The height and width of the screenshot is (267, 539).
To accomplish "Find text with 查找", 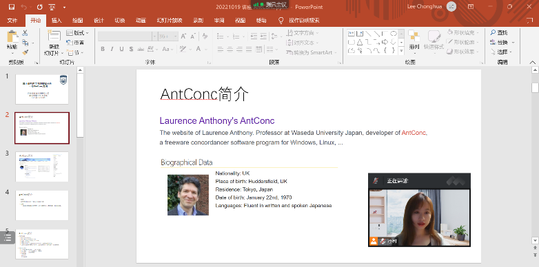I will coord(499,32).
